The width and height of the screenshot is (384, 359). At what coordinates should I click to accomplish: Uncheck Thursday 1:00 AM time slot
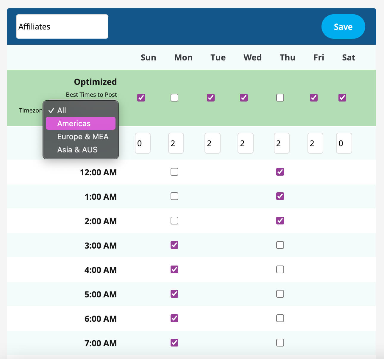[280, 196]
